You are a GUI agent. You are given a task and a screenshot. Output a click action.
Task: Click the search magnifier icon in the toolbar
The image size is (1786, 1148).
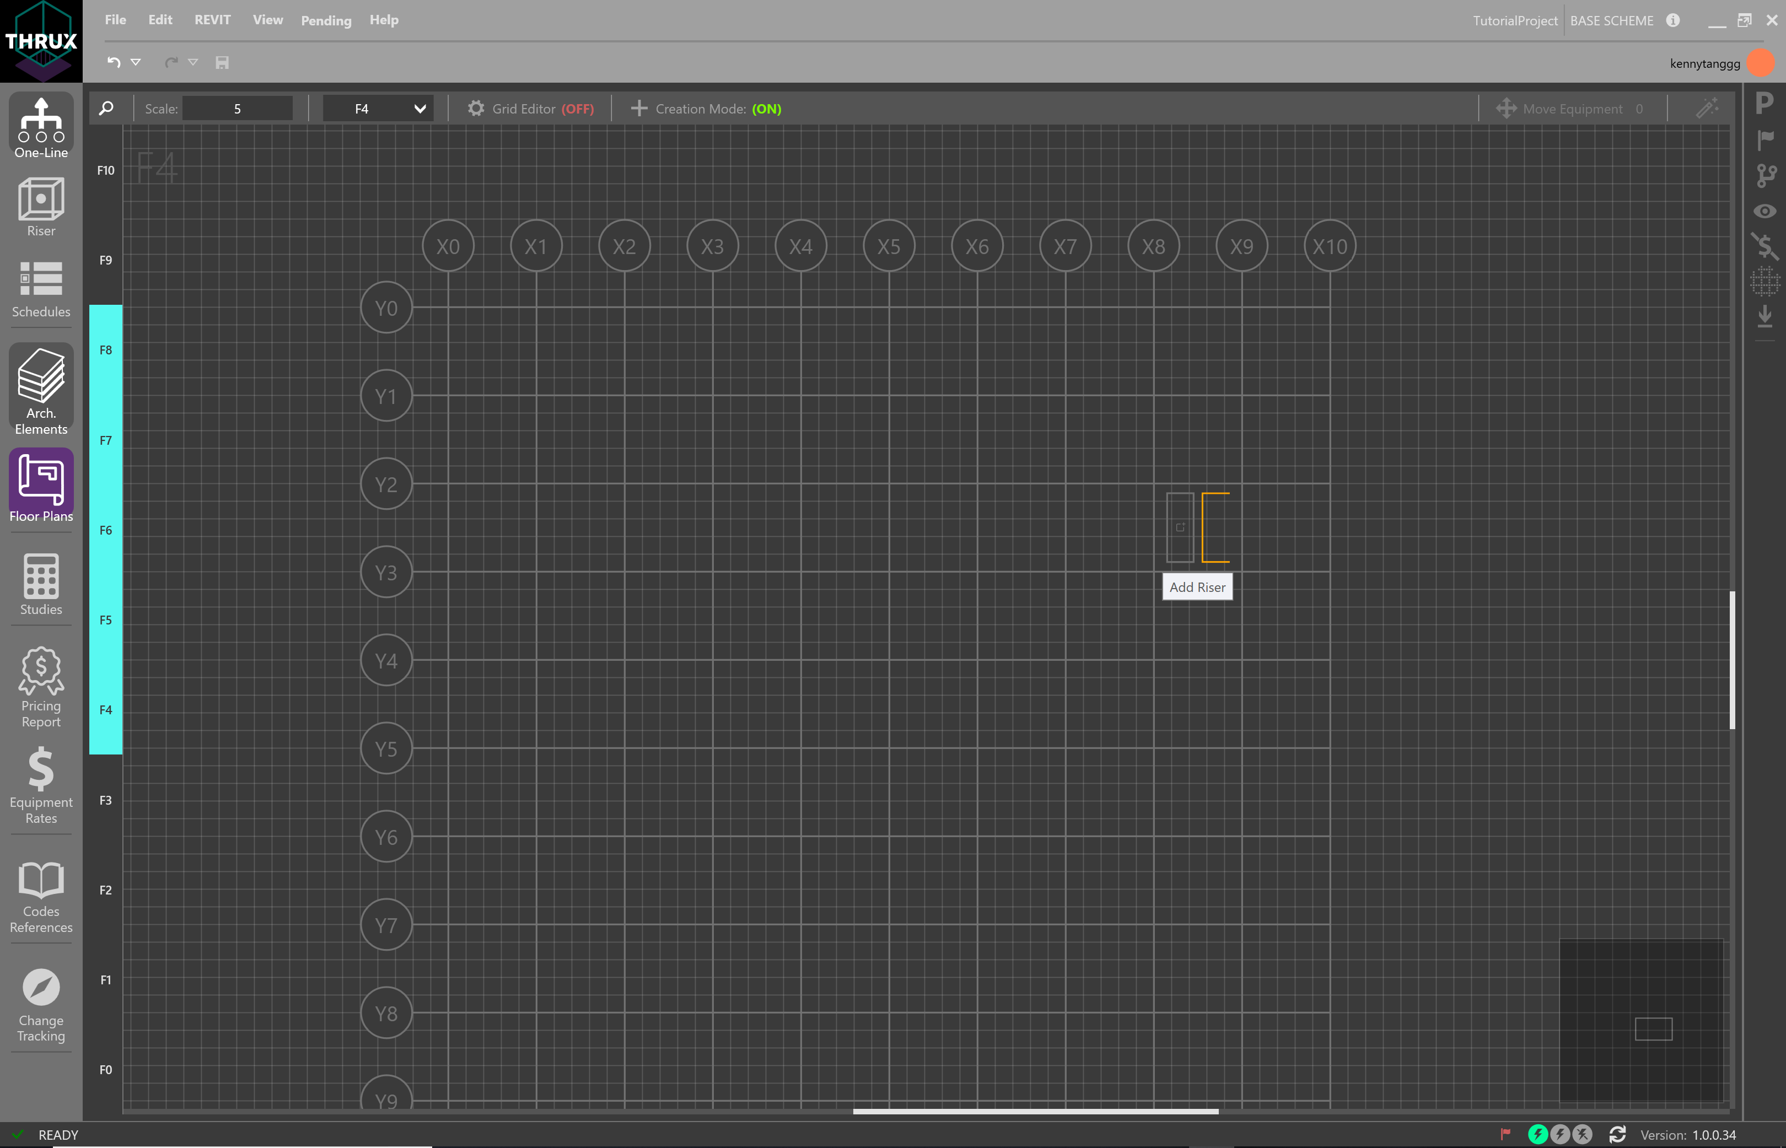pyautogui.click(x=106, y=109)
